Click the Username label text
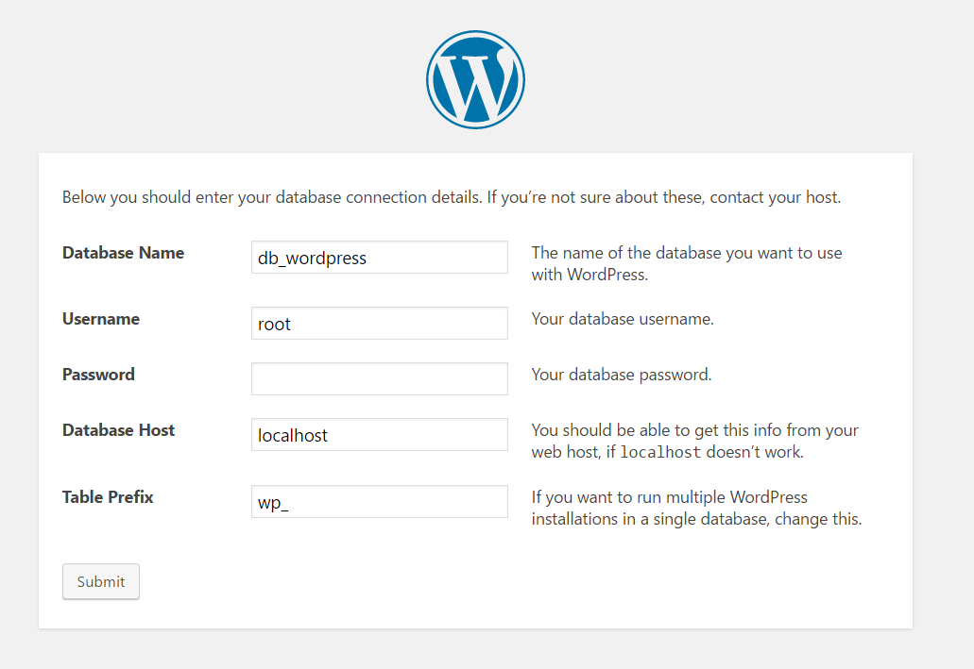 click(101, 318)
